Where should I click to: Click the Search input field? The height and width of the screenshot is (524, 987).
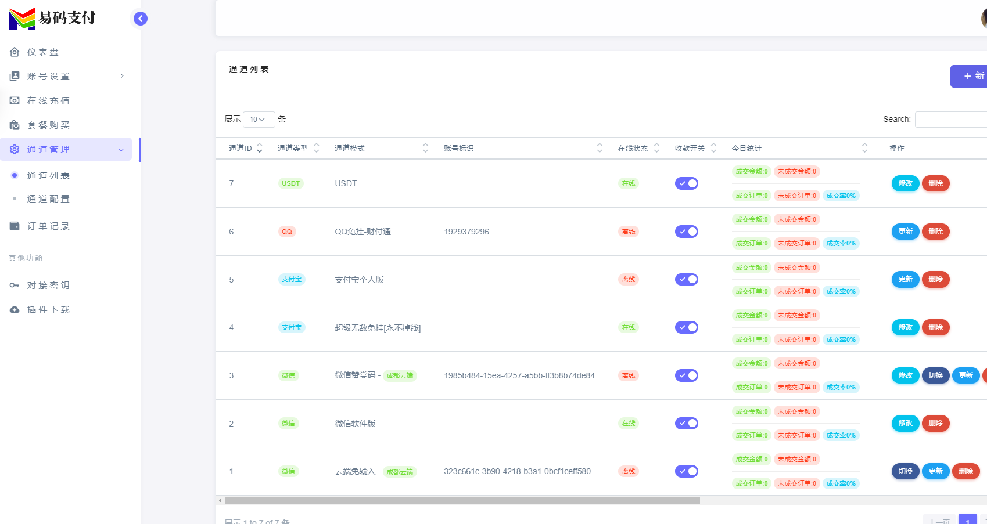click(951, 119)
